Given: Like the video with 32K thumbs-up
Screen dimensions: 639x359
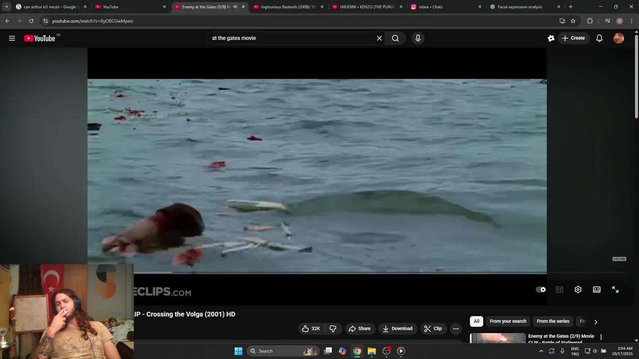Looking at the screenshot, I should [311, 329].
